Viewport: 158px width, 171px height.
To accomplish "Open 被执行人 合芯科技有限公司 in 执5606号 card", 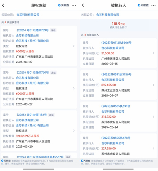I will [x=113, y=48].
